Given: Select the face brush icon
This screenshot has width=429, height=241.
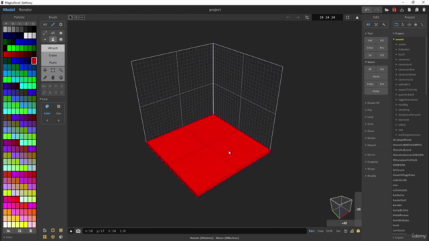Looking at the screenshot, I should pos(53,39).
